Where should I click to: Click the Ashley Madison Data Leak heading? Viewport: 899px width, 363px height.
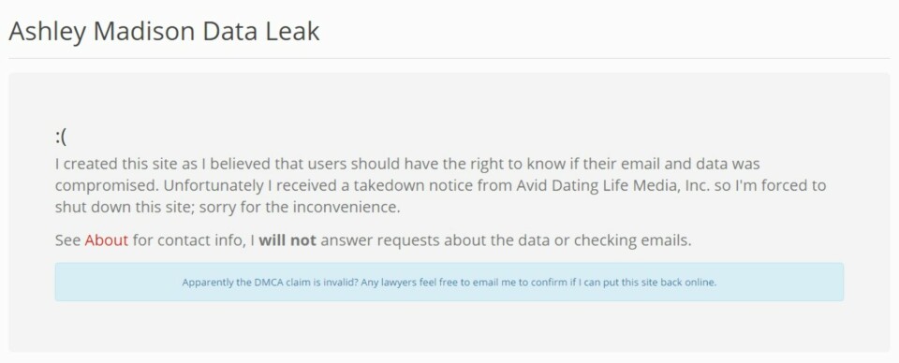pos(164,31)
